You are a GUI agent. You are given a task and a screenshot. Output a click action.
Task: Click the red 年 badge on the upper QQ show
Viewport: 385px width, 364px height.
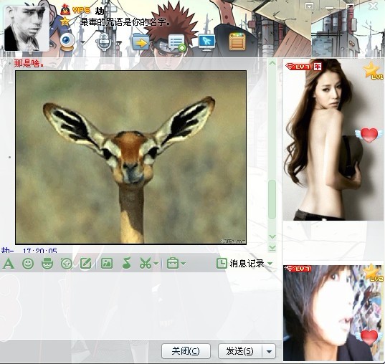318,66
